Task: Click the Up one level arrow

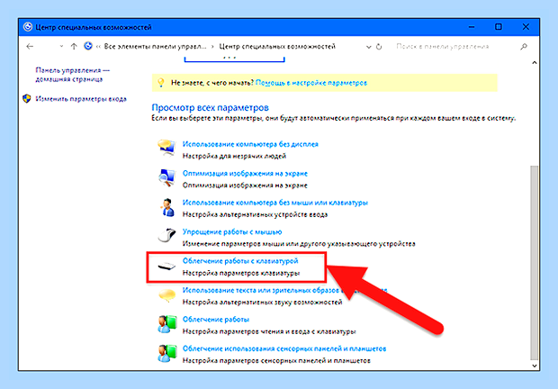Action: [x=74, y=46]
